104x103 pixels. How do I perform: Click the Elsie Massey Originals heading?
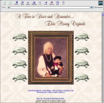click(x=65, y=23)
